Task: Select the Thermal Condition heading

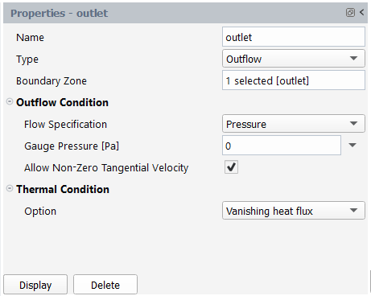Action: [63, 189]
